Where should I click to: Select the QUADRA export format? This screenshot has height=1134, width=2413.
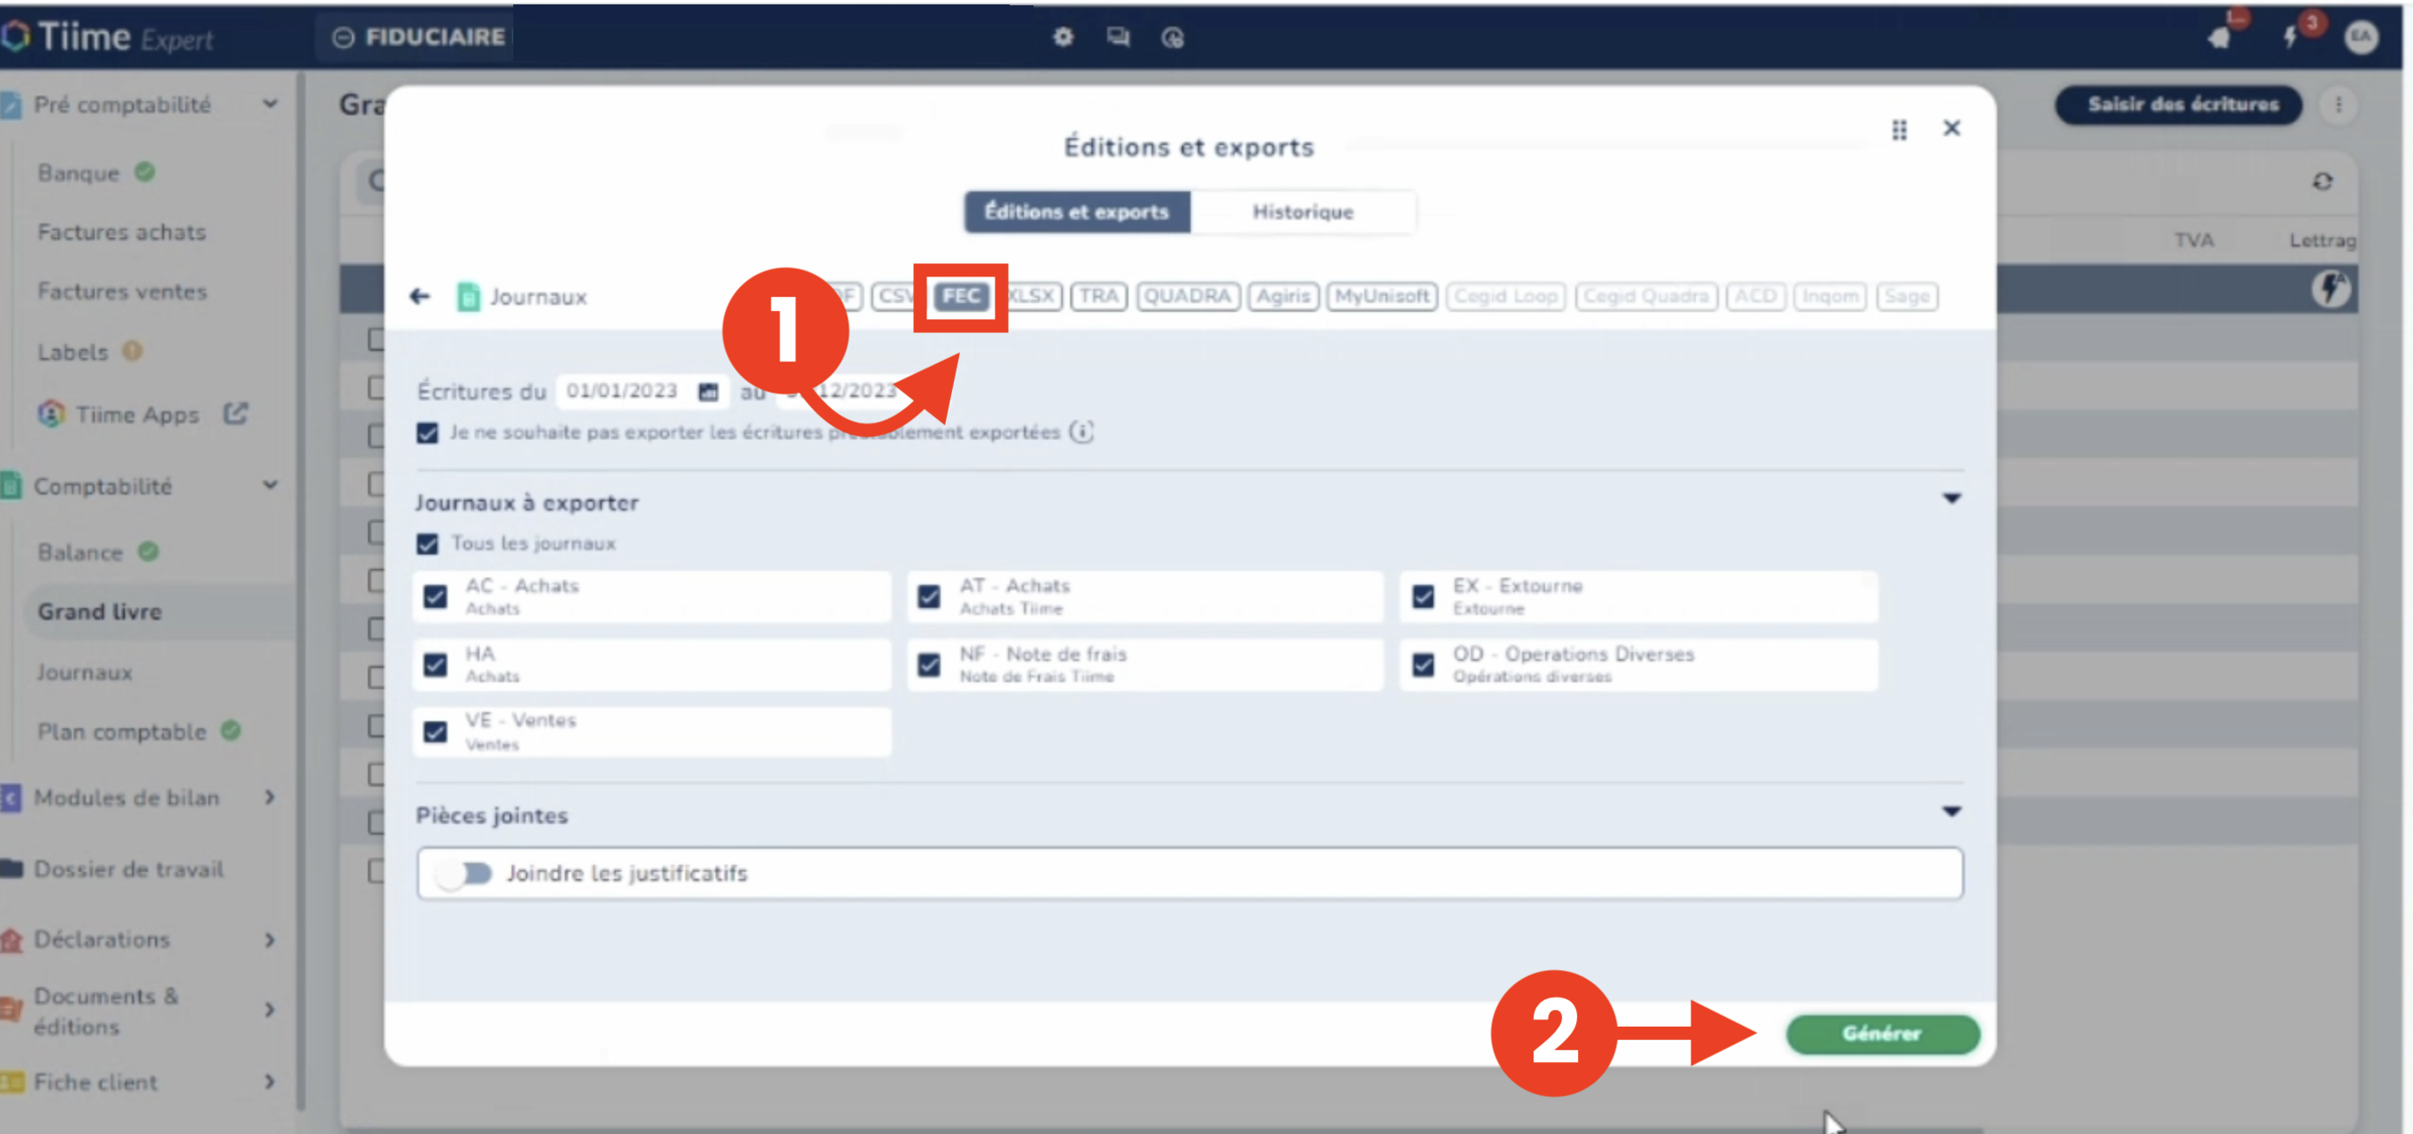pyautogui.click(x=1187, y=297)
